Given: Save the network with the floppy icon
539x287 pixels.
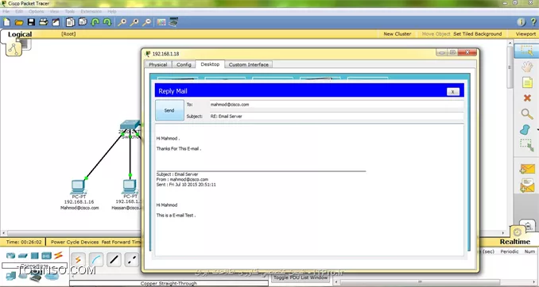Looking at the screenshot, I should 31,22.
